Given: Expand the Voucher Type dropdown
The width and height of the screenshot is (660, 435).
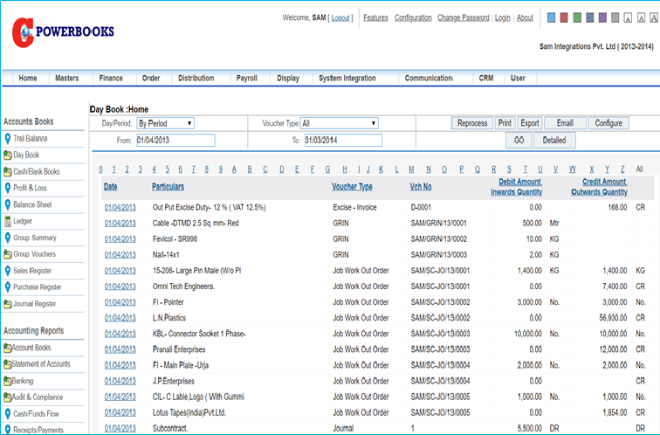Looking at the screenshot, I should pyautogui.click(x=340, y=123).
